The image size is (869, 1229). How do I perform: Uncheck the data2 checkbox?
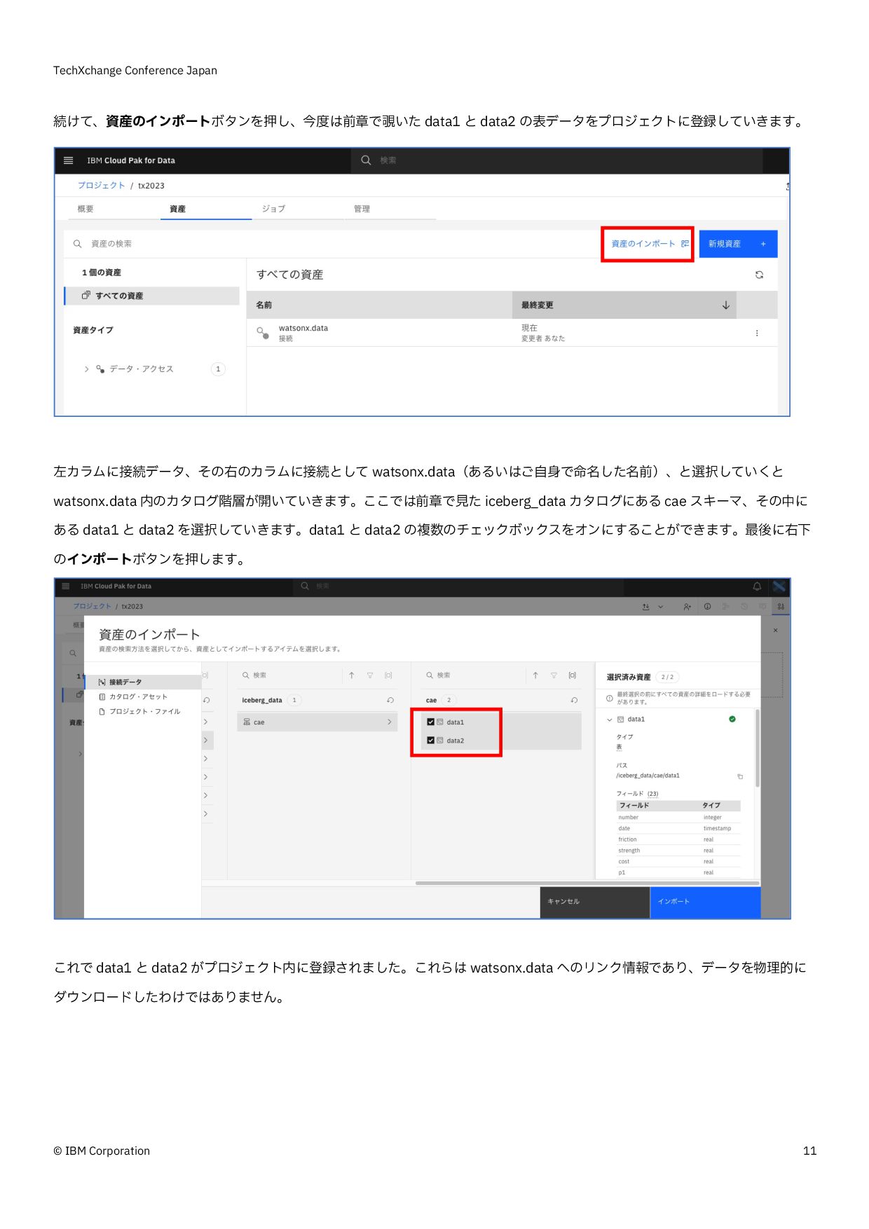coord(430,740)
